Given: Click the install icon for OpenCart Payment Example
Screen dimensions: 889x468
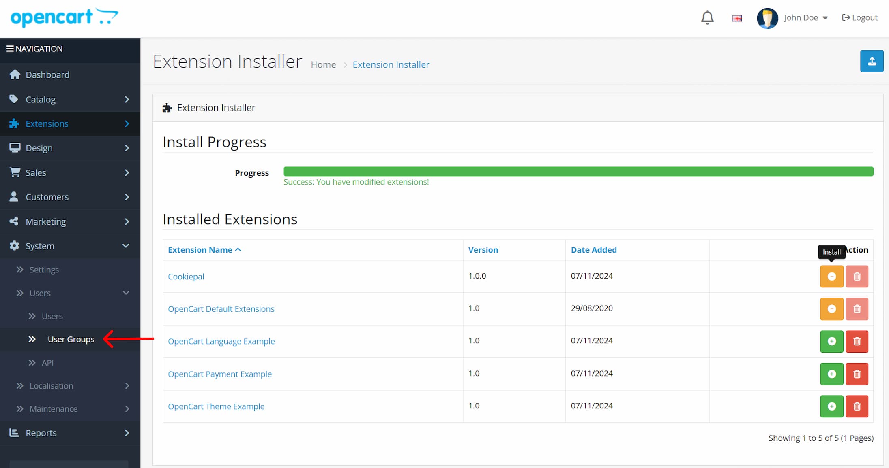Looking at the screenshot, I should (831, 373).
